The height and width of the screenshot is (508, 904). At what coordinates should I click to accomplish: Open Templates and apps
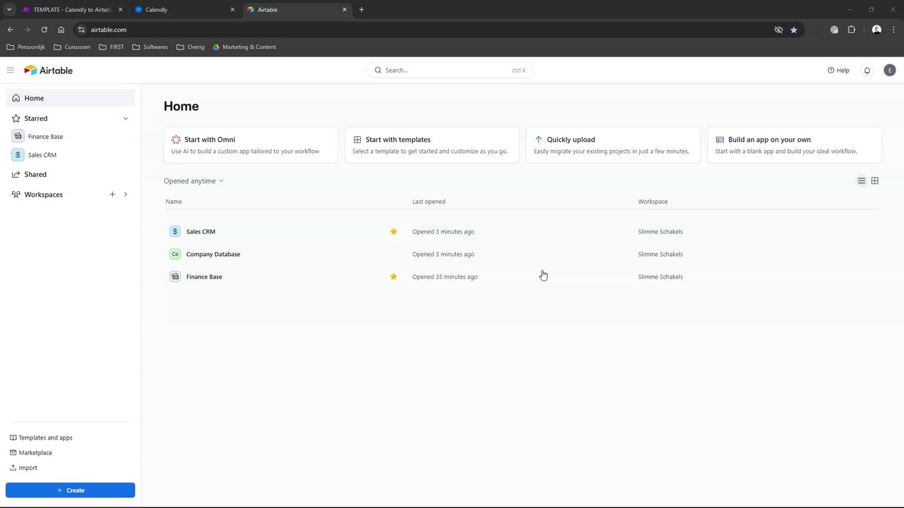coord(41,437)
